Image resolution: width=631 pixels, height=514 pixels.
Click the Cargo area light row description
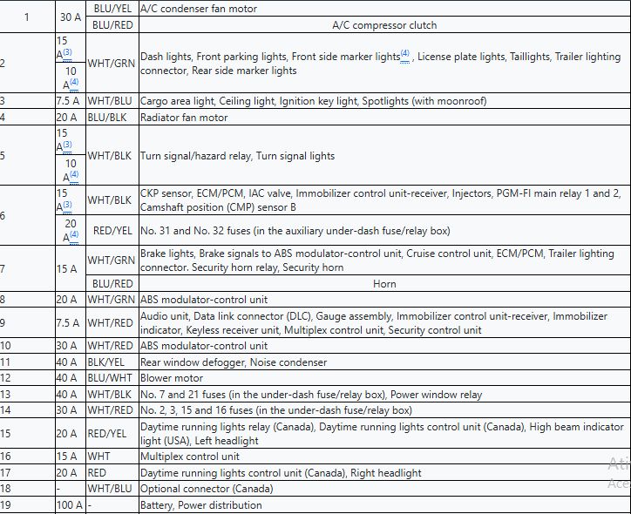[x=313, y=101]
